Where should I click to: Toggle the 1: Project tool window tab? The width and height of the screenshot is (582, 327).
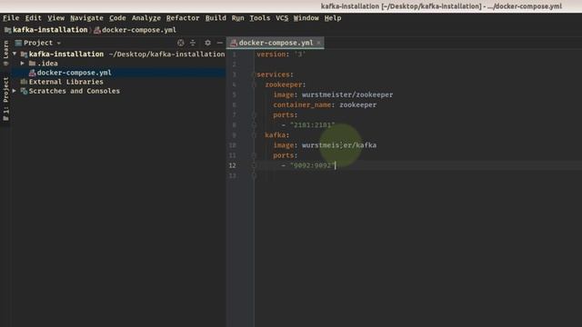[x=6, y=99]
